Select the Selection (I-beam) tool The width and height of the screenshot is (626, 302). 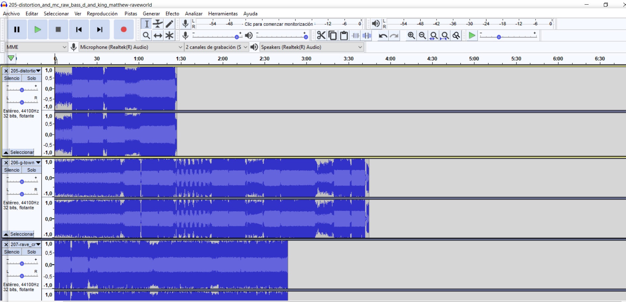(146, 24)
